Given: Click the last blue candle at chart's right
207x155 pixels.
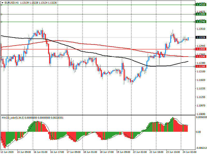Looking at the screenshot, I should pyautogui.click(x=188, y=39).
